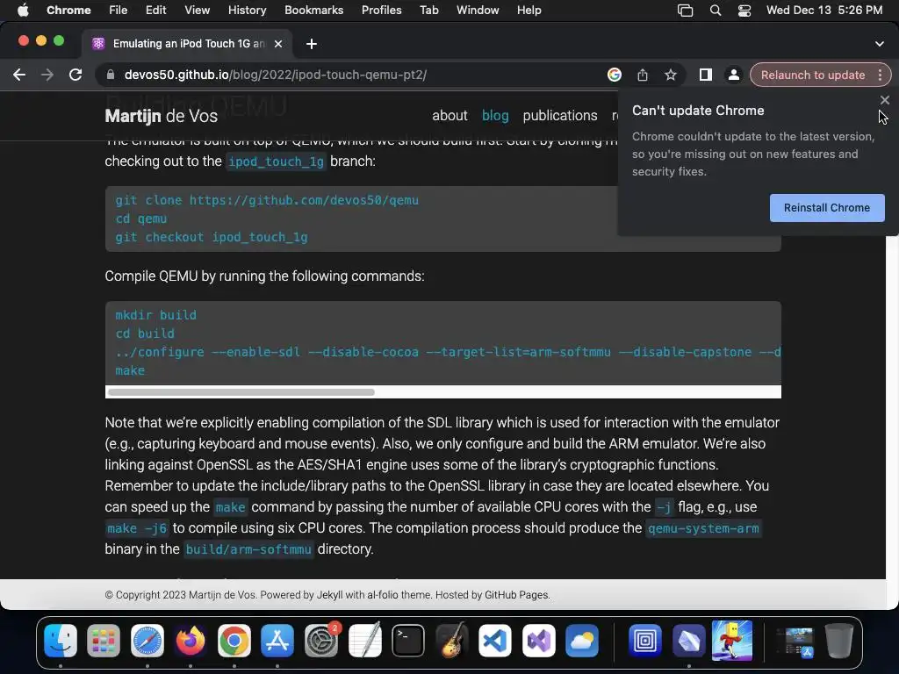Screen dimensions: 899x674
Task: Open the Trash in the Dock
Action: 838,640
